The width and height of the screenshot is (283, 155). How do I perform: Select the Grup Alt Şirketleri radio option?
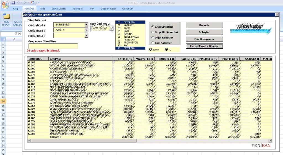click(x=153, y=32)
